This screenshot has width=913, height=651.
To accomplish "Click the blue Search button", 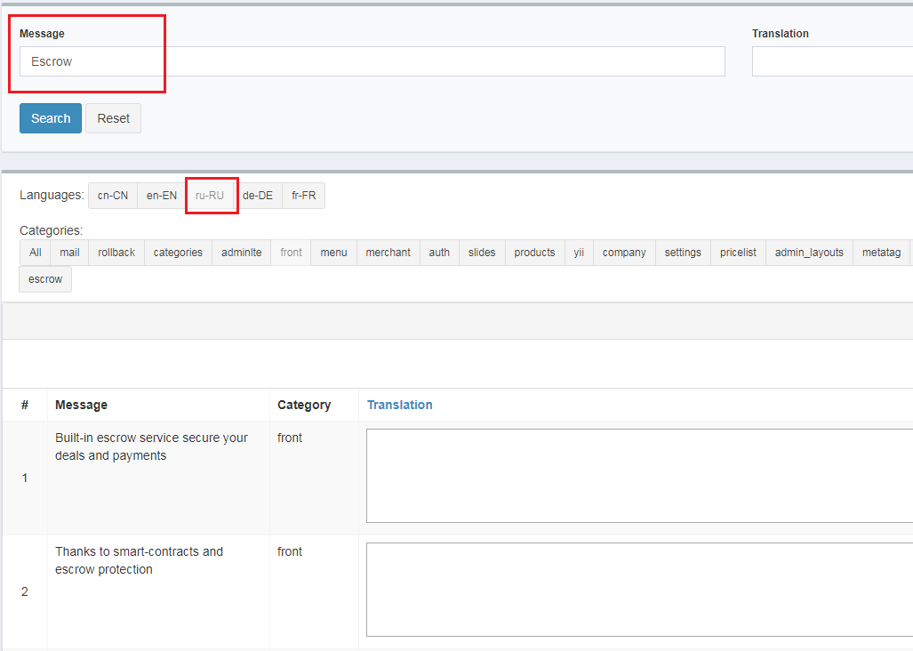I will click(x=51, y=118).
